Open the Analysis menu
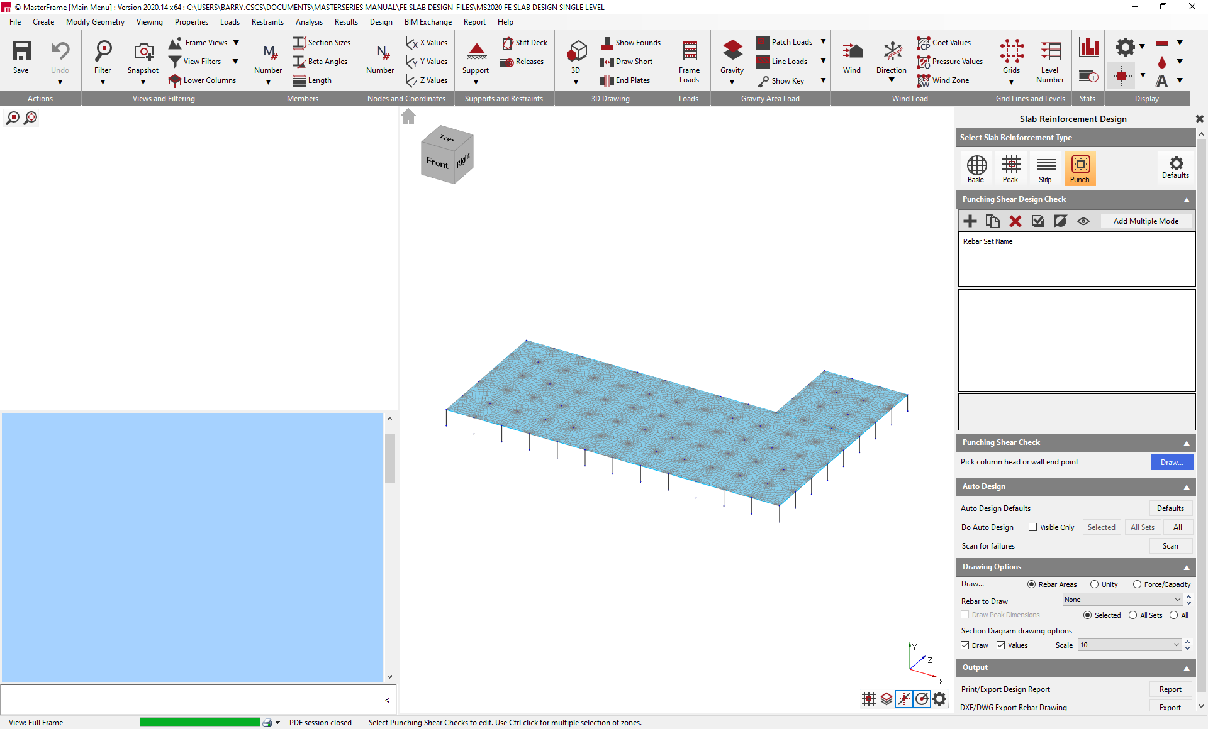Screen dimensions: 1208x729 [309, 22]
